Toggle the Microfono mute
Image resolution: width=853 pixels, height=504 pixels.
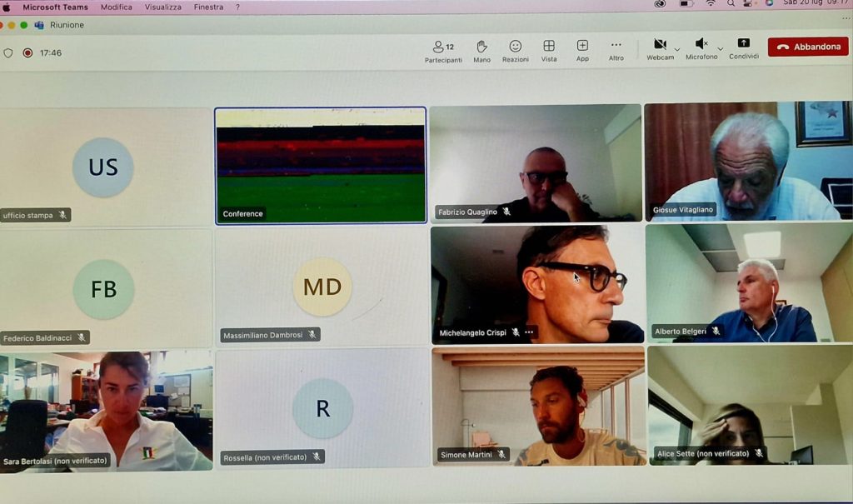(701, 43)
